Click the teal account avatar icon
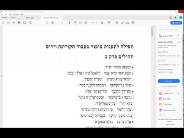 181,18
